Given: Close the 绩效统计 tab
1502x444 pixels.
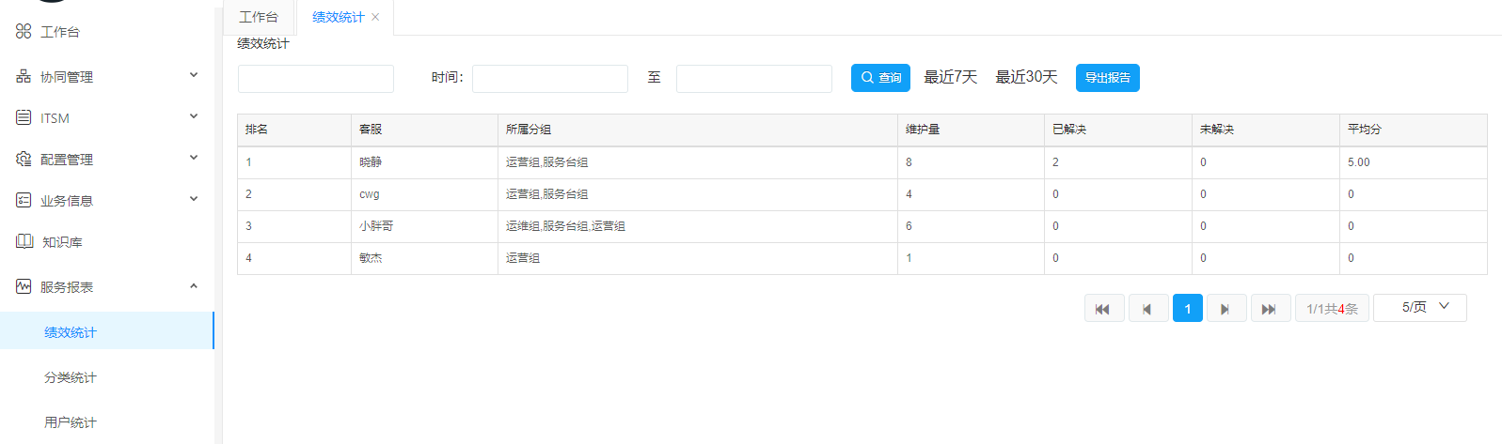Looking at the screenshot, I should (x=375, y=17).
